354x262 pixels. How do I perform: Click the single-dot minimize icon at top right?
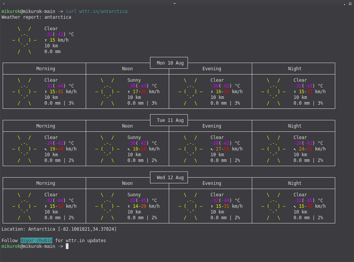[344, 5]
